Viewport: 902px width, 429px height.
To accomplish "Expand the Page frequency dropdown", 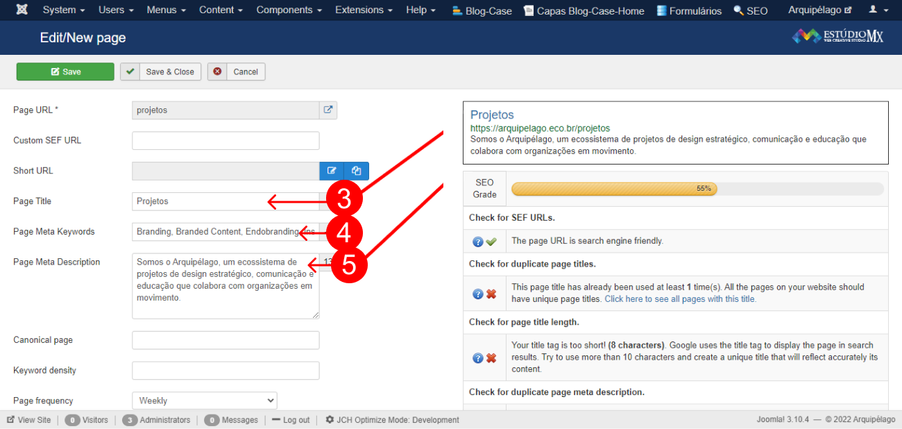I will click(x=204, y=401).
